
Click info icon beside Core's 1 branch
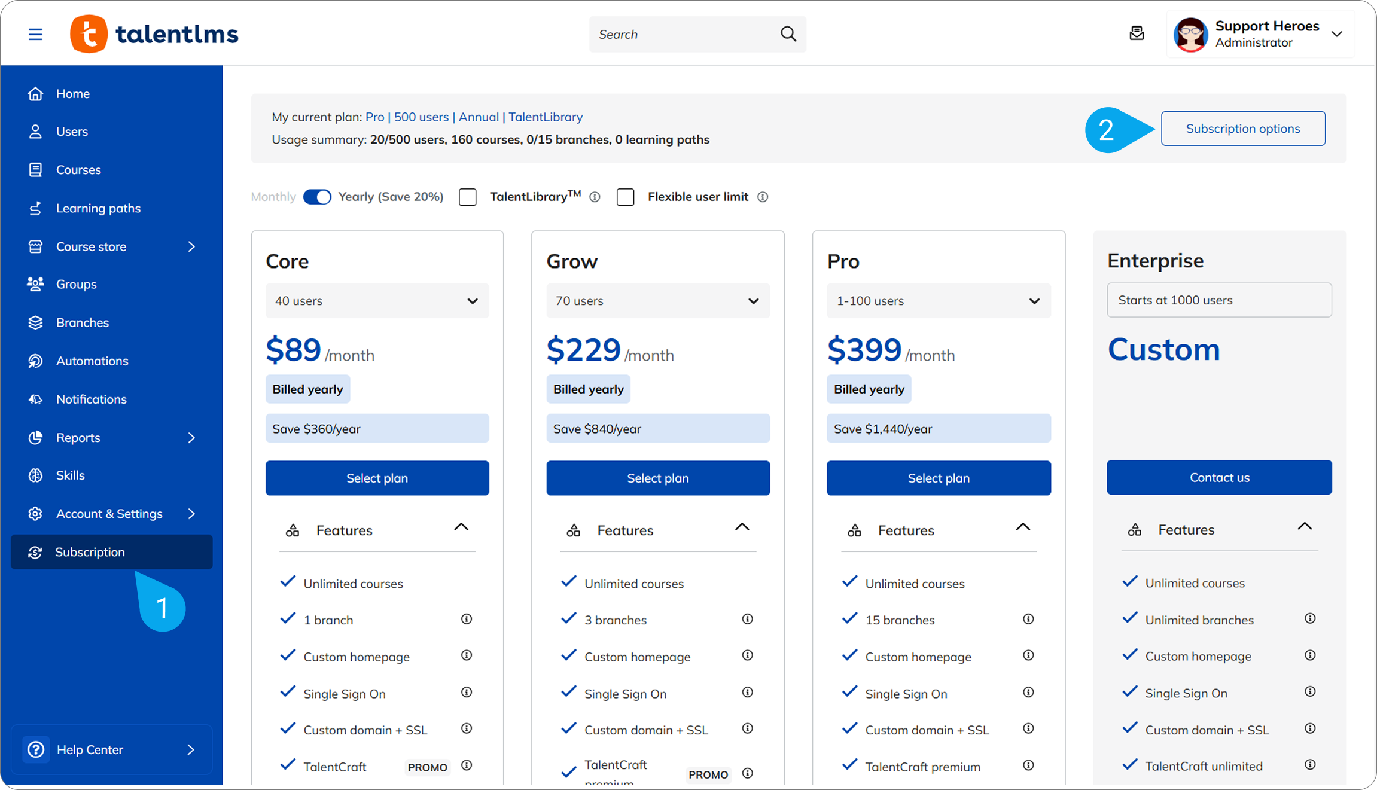[467, 619]
